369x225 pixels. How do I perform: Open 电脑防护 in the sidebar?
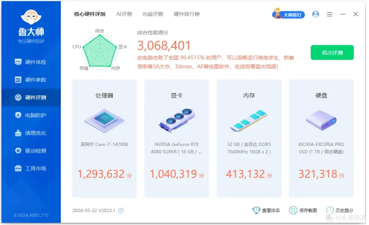[31, 115]
